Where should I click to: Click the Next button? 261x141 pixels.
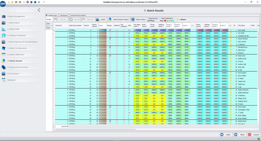[x=239, y=135]
